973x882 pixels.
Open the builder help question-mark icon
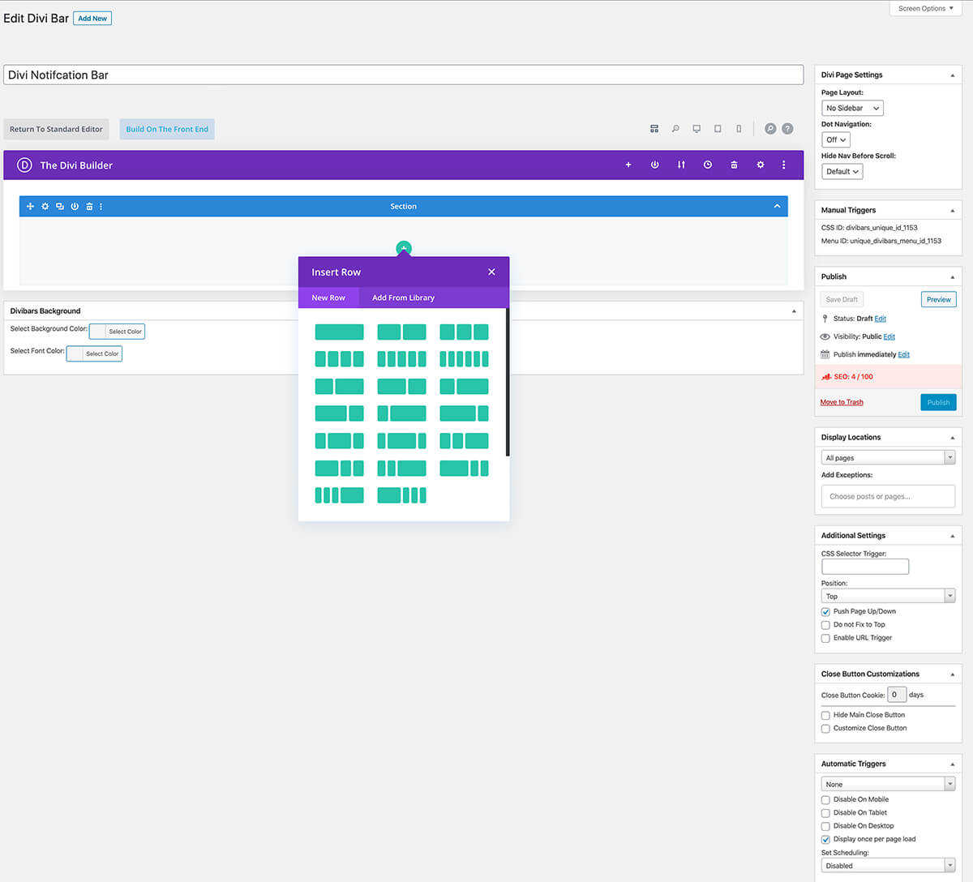click(x=787, y=129)
